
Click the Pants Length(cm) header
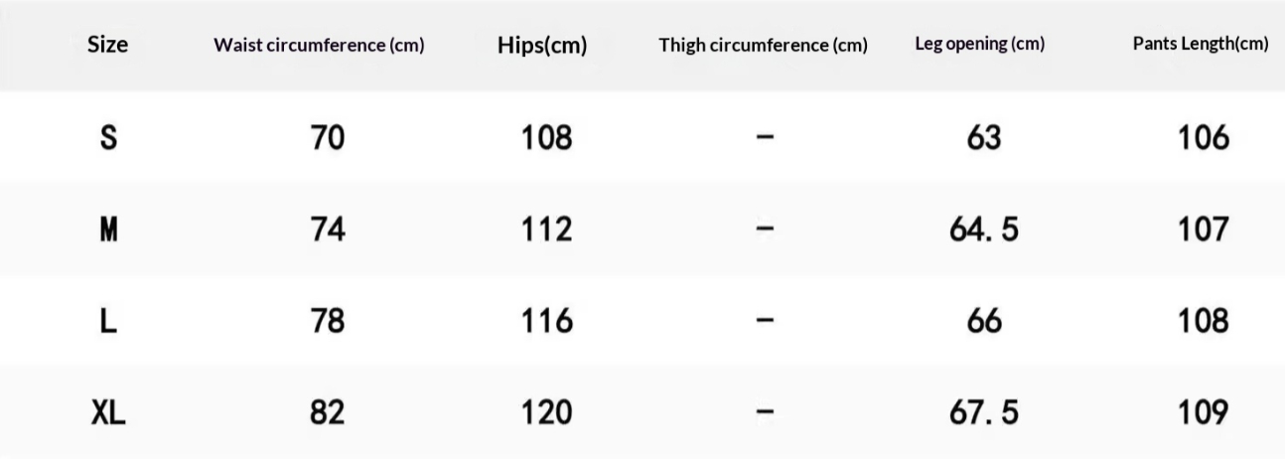1201,45
